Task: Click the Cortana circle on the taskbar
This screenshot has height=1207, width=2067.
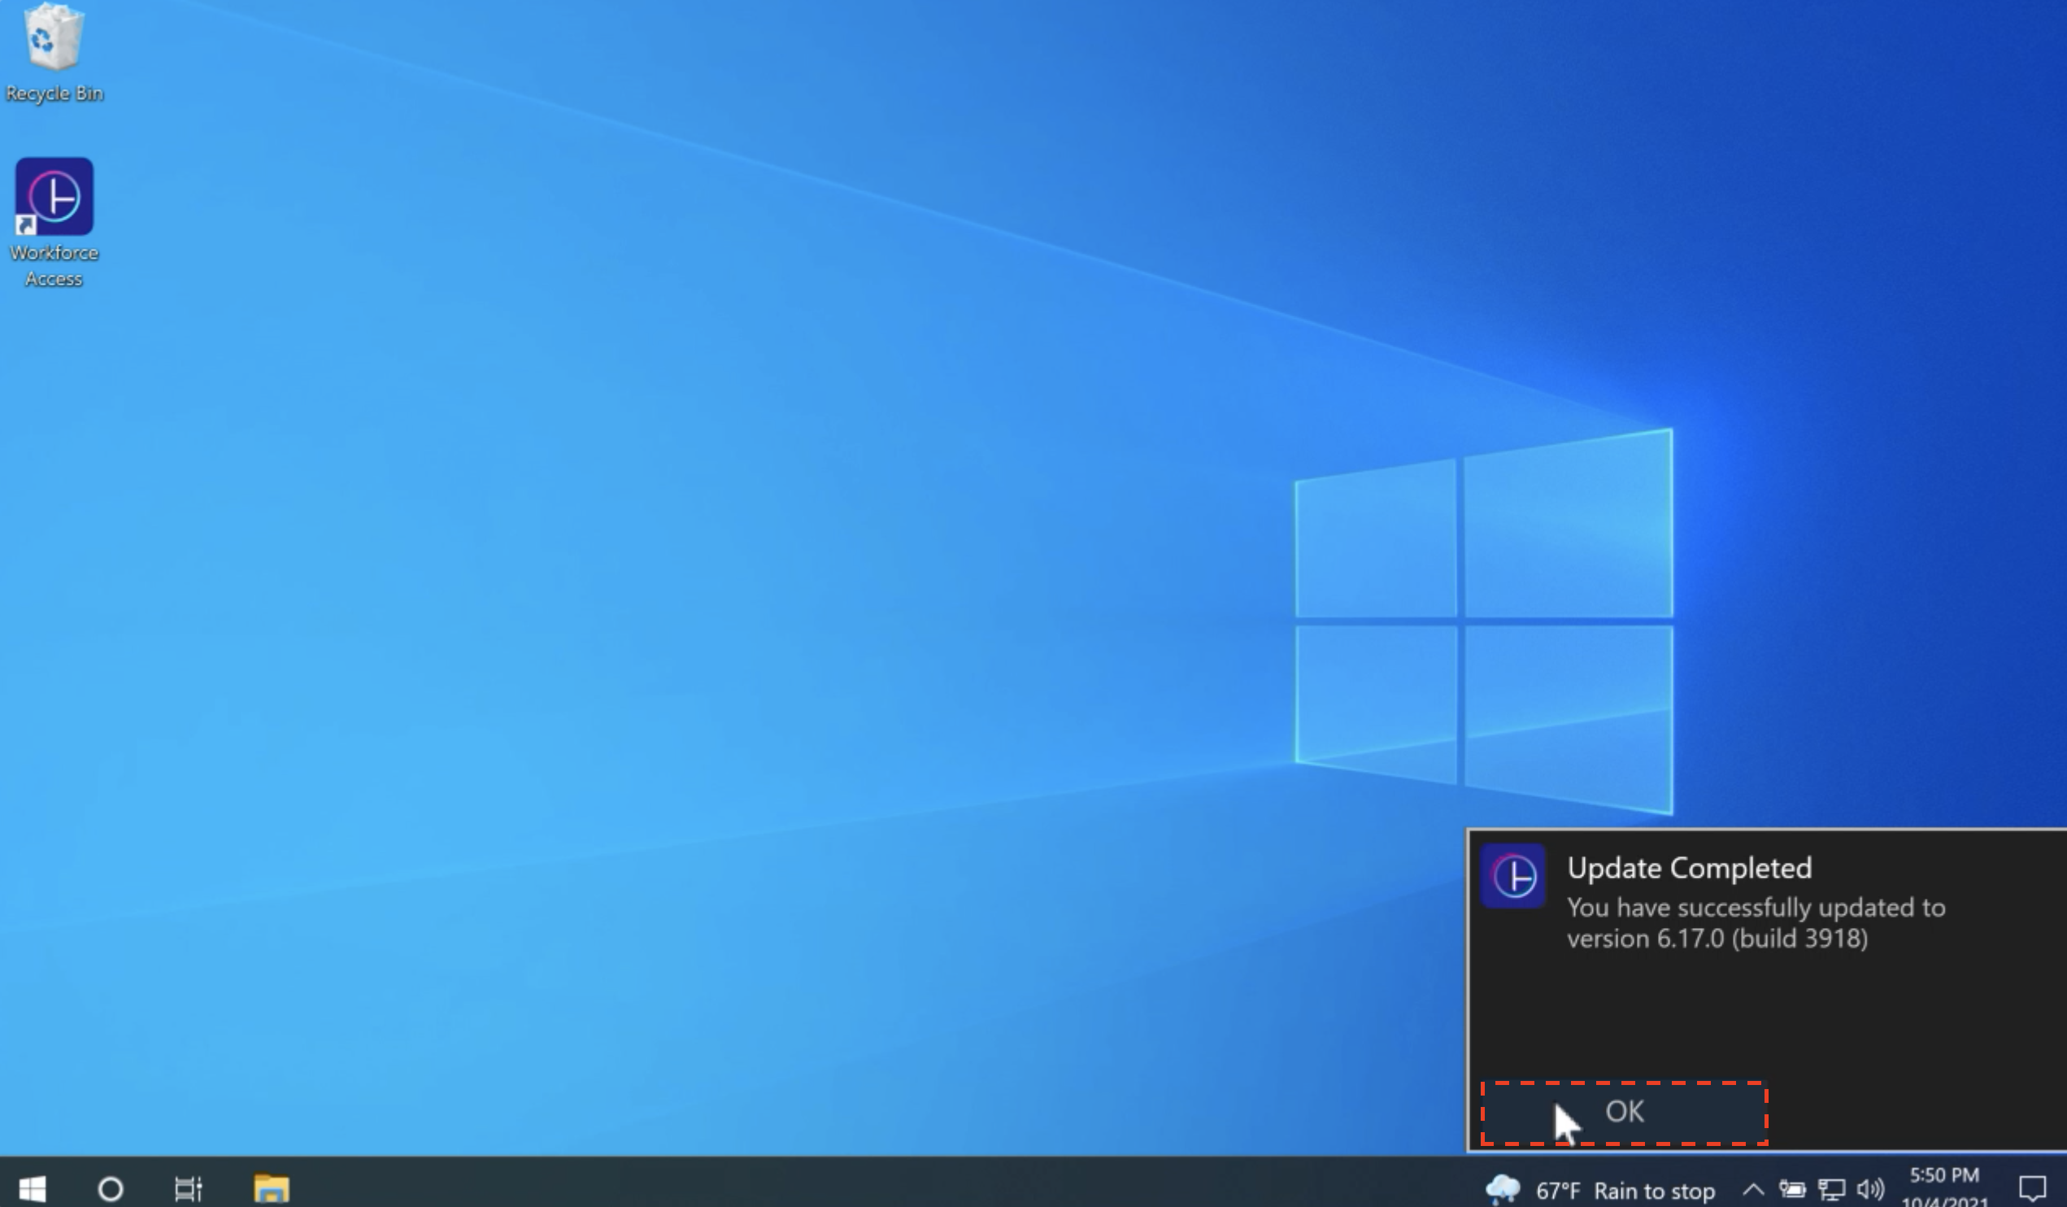Action: 110,1188
